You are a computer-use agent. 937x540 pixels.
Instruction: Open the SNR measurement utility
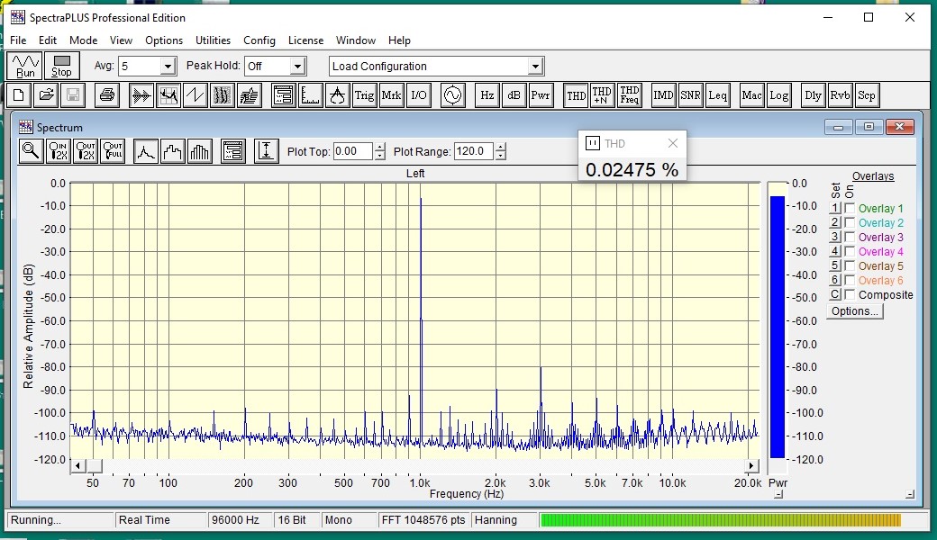[x=690, y=95]
